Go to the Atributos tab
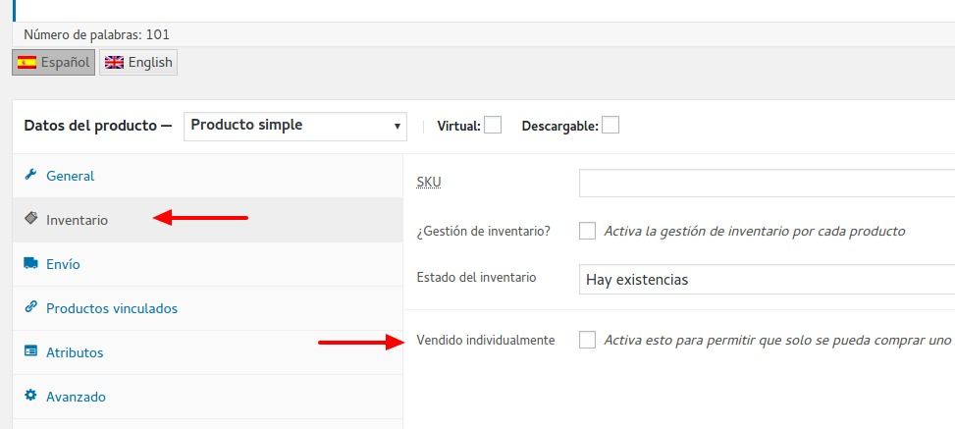 207,352
